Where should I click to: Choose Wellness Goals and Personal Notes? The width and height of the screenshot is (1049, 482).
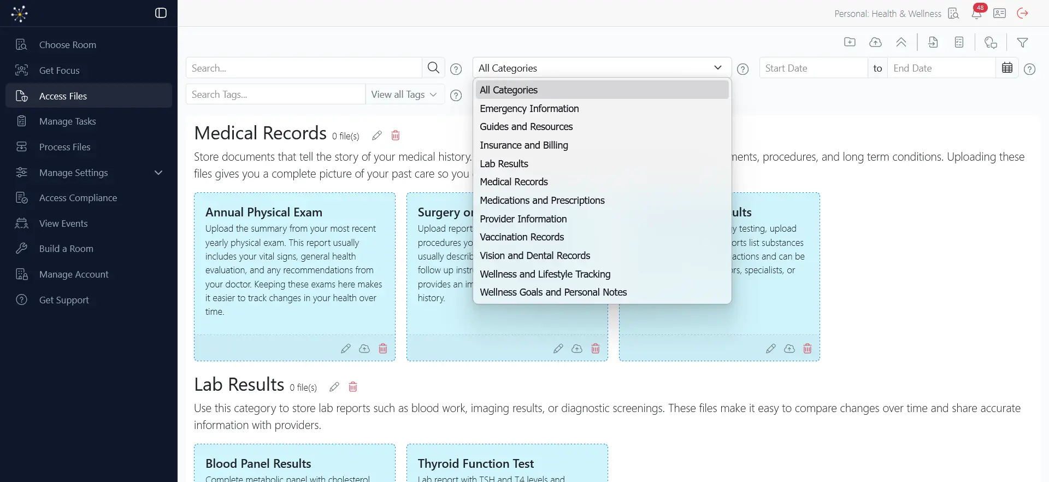[602, 292]
